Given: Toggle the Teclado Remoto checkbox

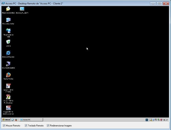Looking at the screenshot, I should 26,126.
